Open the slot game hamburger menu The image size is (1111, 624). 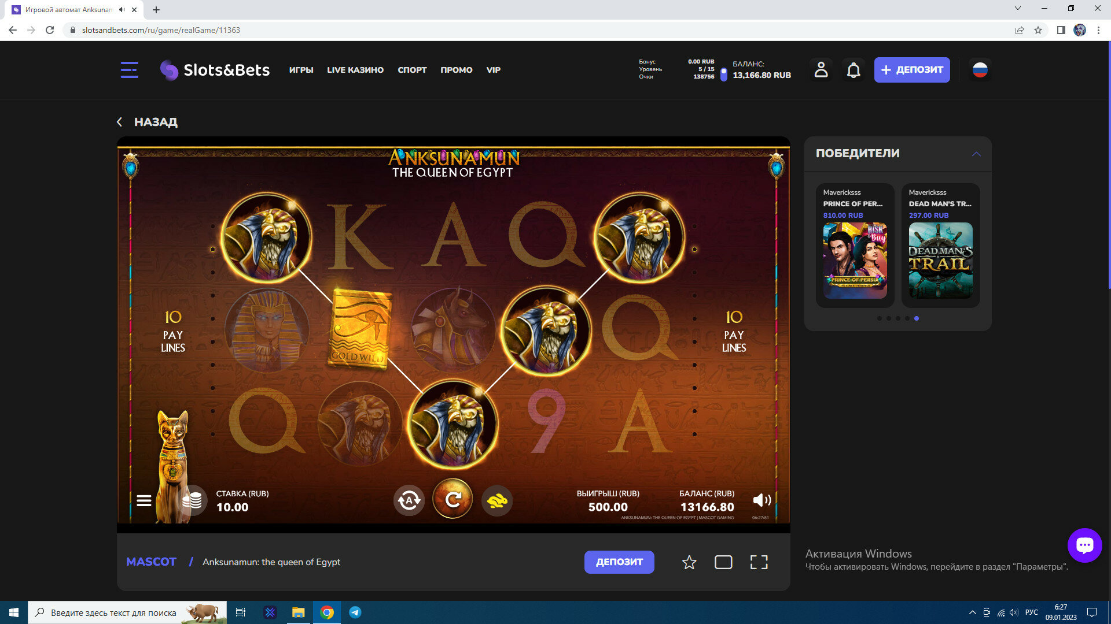click(x=144, y=500)
